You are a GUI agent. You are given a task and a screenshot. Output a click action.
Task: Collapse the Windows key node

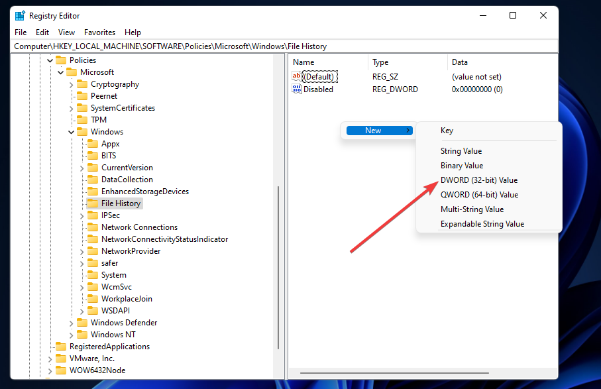tap(72, 133)
